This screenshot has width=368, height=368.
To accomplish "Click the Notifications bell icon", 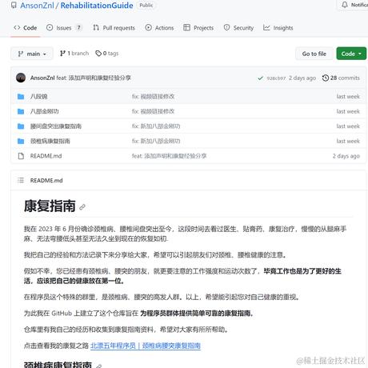I will (345, 5).
